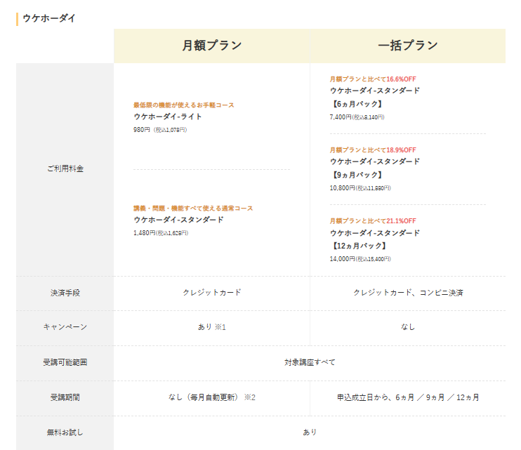The image size is (521, 450).
Task: Click the ご利用料金 row label
Action: click(65, 169)
